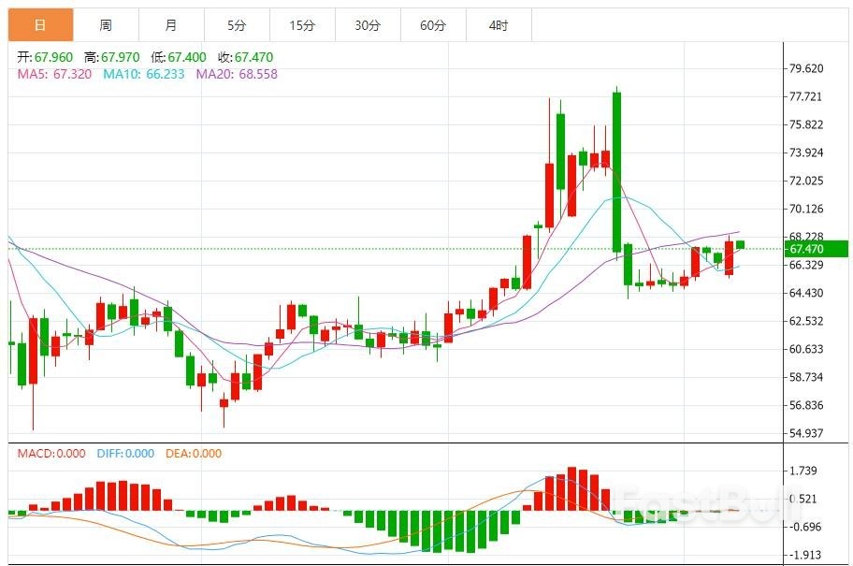This screenshot has width=853, height=566.
Task: Click the DEA: 0.000 label
Action: (x=194, y=454)
